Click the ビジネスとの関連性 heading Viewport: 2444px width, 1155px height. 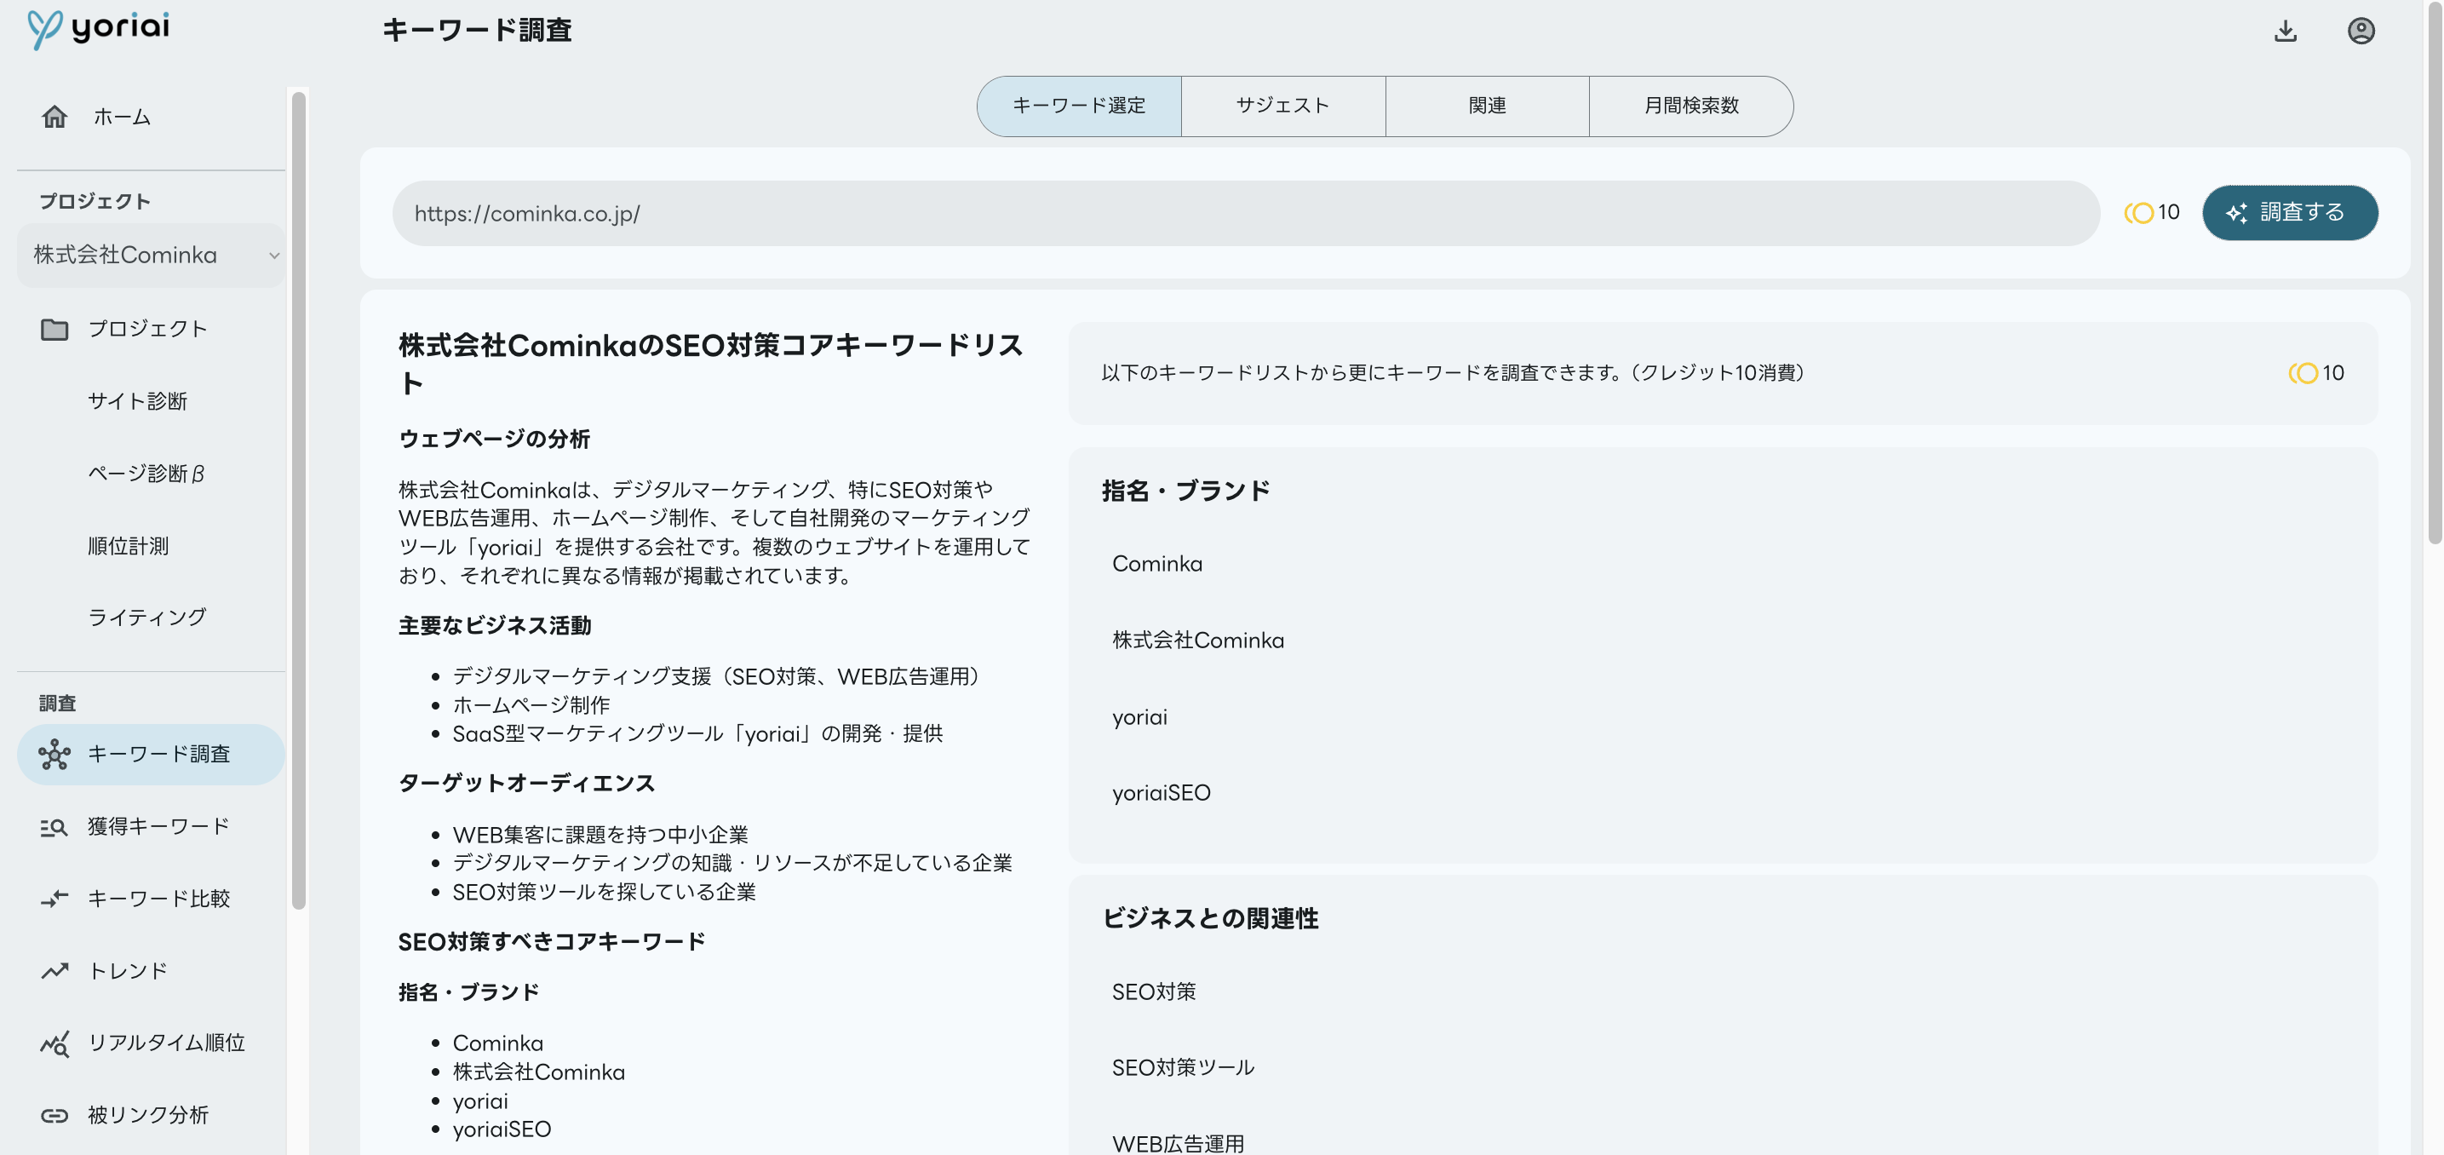1210,919
